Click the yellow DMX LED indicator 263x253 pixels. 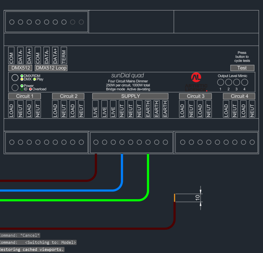(x=22, y=79)
